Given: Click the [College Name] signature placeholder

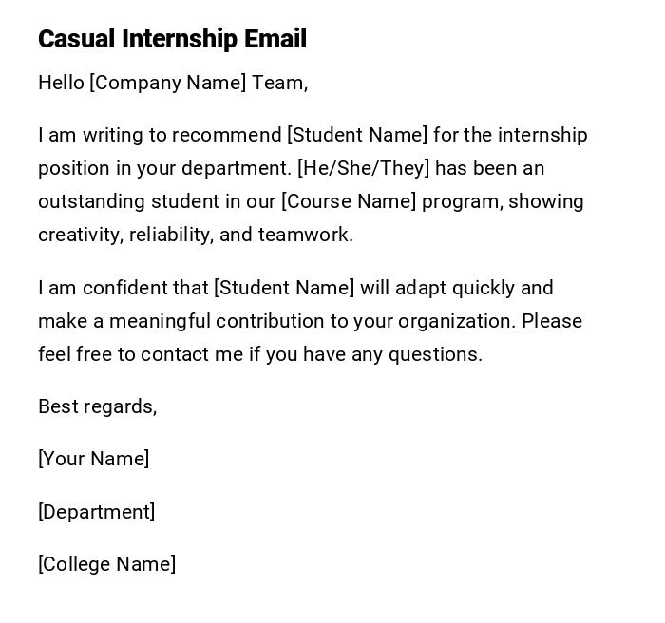Looking at the screenshot, I should tap(106, 564).
